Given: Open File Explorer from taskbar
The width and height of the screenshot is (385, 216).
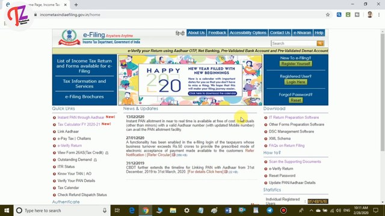Looking at the screenshot, I should (x=173, y=211).
